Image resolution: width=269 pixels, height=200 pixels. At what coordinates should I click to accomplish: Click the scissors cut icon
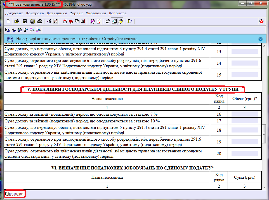pyautogui.click(x=13, y=30)
